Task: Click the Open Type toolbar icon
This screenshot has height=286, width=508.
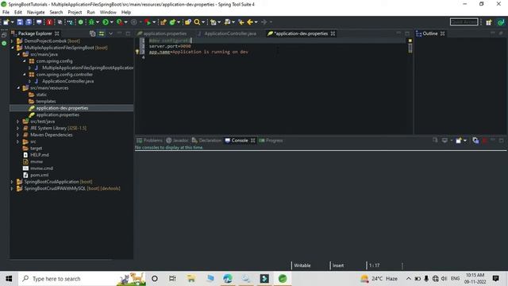Action: point(187,22)
